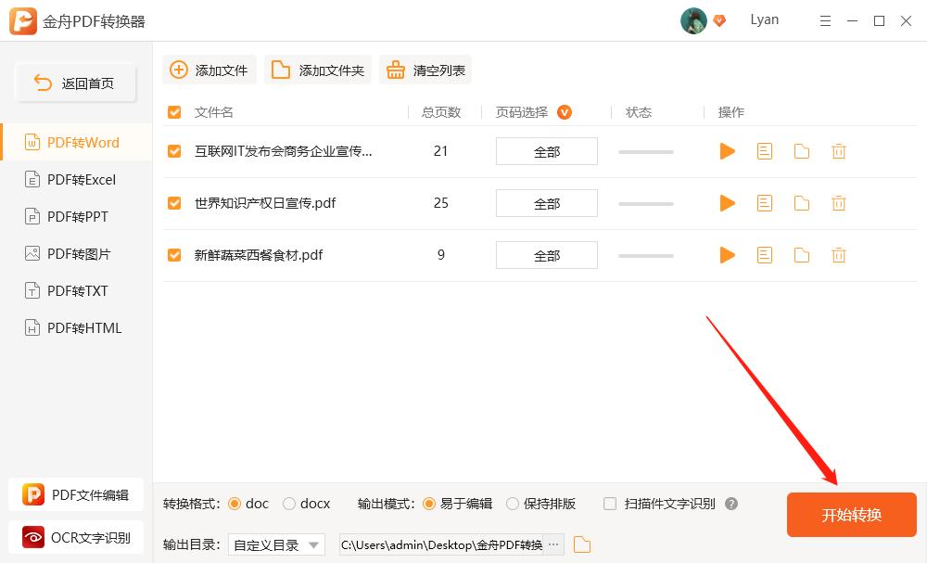The width and height of the screenshot is (927, 563).
Task: Uncheck 世界知识产权日宣传.pdf in the list
Action: (173, 202)
